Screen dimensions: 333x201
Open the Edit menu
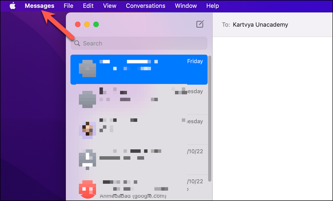tap(88, 6)
